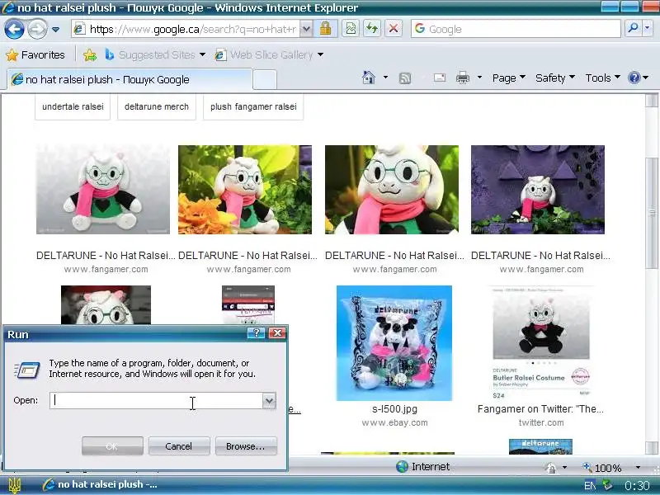Click the compatibility view icon
Viewport: 660px width, 495px height.
click(x=351, y=29)
